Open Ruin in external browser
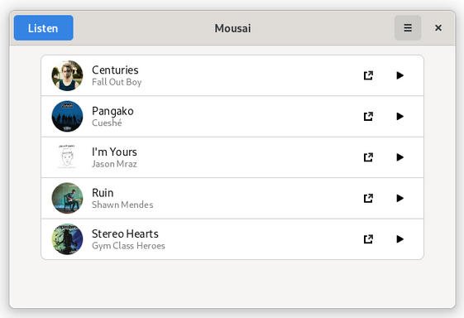The height and width of the screenshot is (318, 464). [368, 198]
